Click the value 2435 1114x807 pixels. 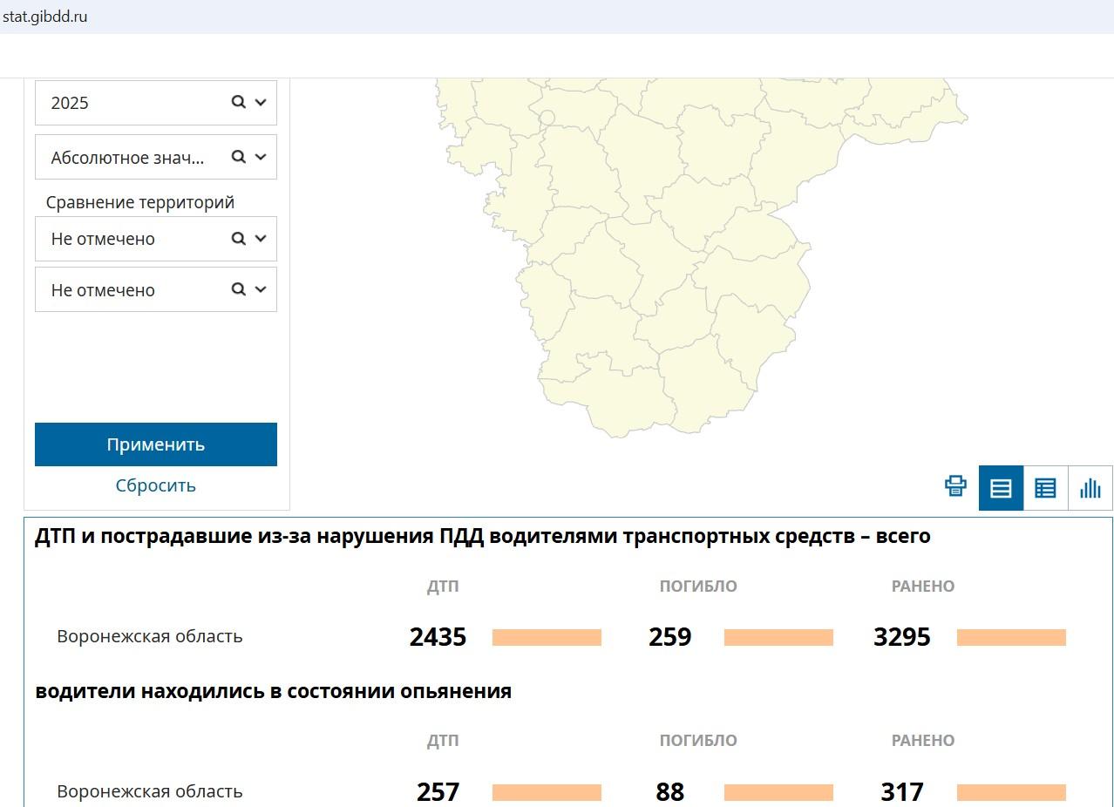point(438,637)
